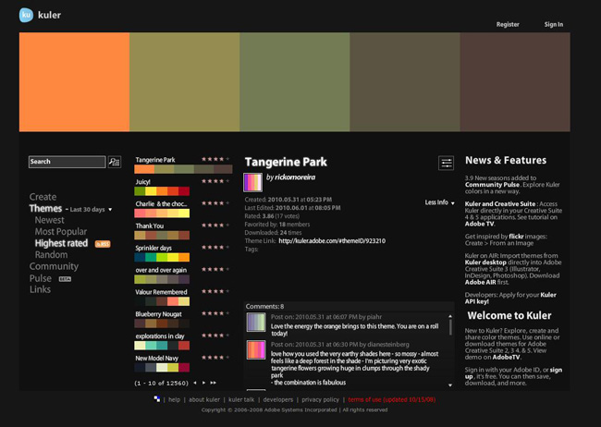The image size is (601, 427).
Task: Select the Juicy! theme
Action: point(162,187)
